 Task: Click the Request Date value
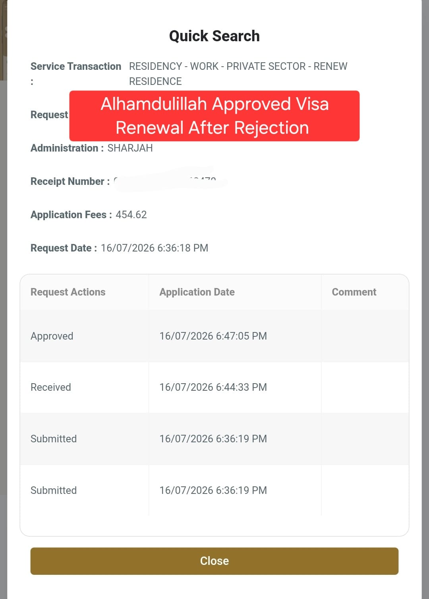point(155,248)
